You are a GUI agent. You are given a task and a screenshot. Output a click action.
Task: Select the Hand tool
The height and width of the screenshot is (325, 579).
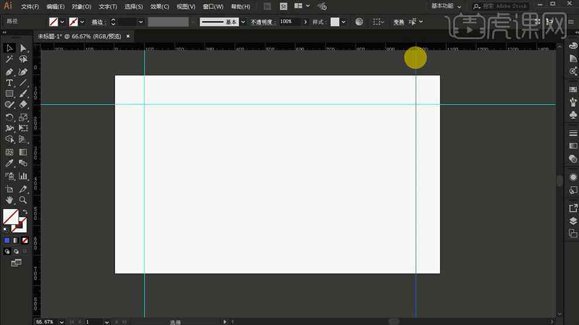[9, 200]
